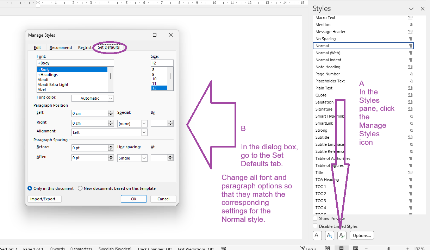The height and width of the screenshot is (250, 430).
Task: Click the ruler indent marker
Action: [38, 3]
